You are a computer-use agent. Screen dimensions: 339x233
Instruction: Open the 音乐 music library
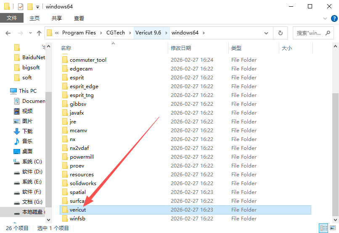pyautogui.click(x=27, y=141)
